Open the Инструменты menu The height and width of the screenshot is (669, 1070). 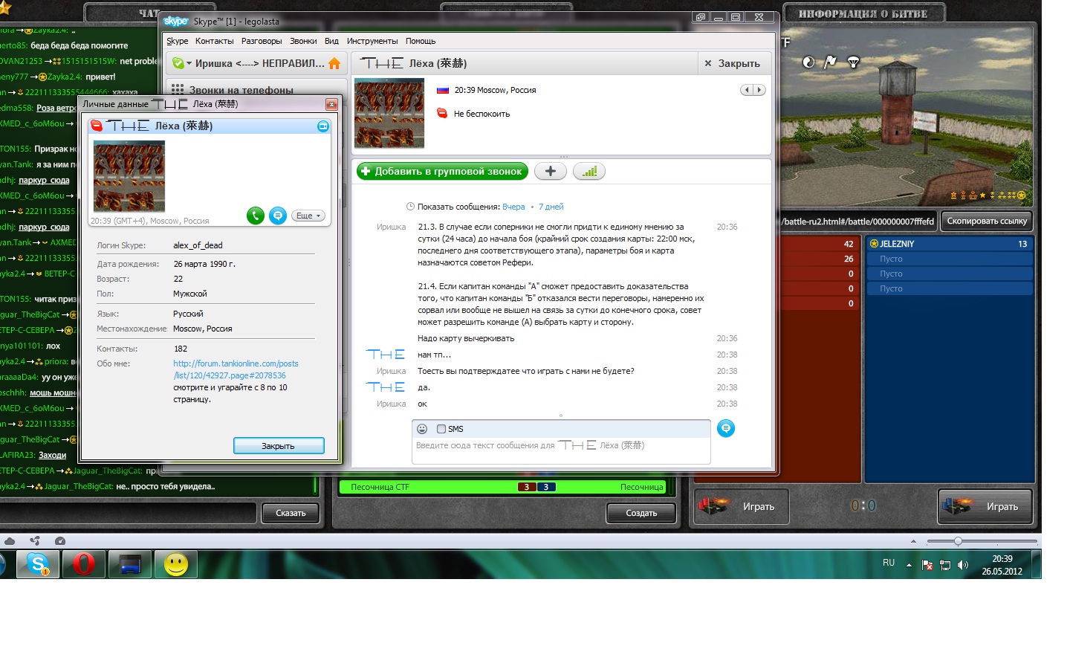pos(372,41)
